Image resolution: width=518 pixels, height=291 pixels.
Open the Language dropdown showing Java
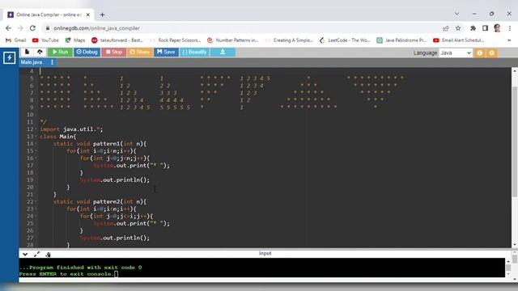[x=455, y=53]
